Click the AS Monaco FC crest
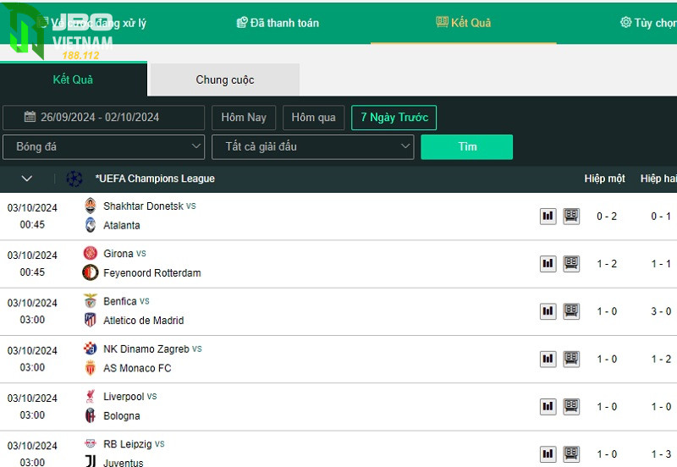Image resolution: width=677 pixels, height=467 pixels. point(91,368)
